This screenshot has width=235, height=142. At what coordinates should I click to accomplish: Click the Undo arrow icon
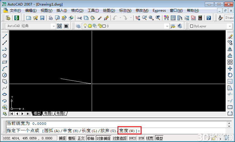[x=115, y=18]
